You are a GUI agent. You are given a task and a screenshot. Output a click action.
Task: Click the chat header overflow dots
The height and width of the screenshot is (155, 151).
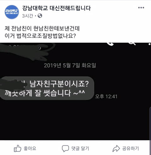click(x=149, y=44)
